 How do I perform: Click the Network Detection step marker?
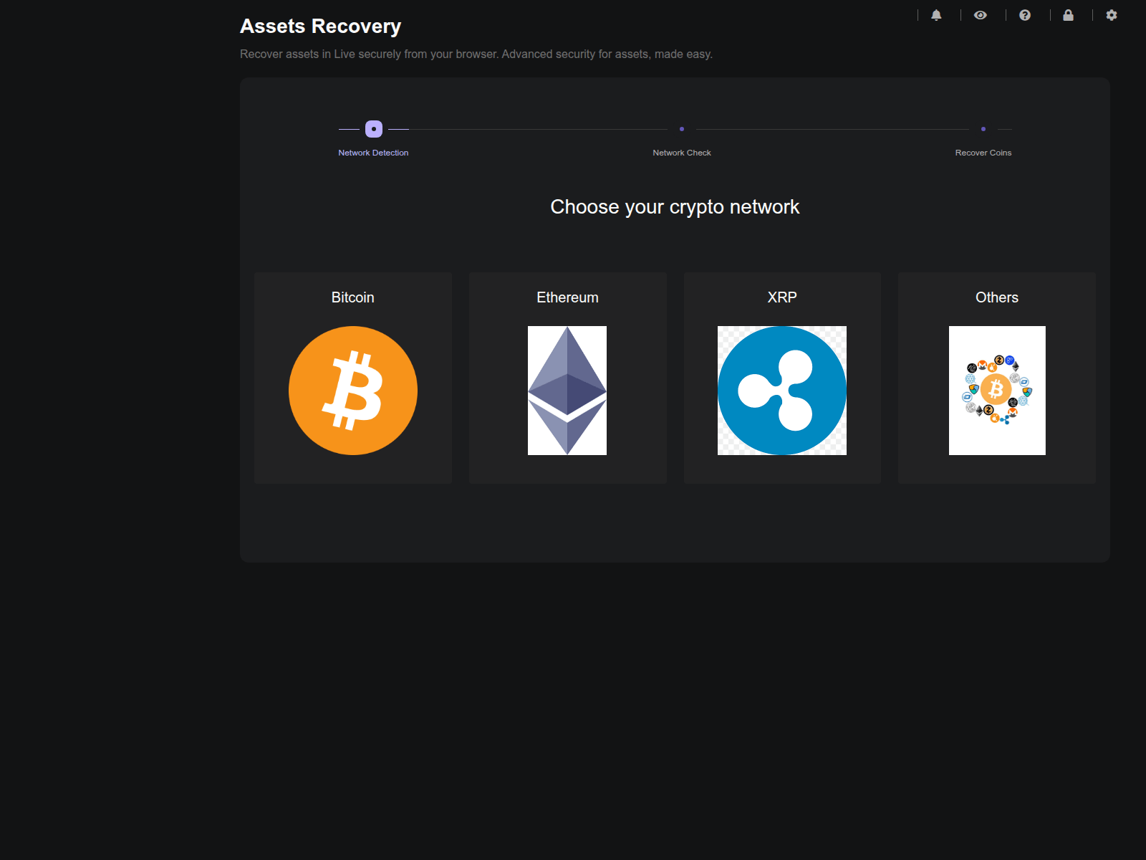coord(374,129)
